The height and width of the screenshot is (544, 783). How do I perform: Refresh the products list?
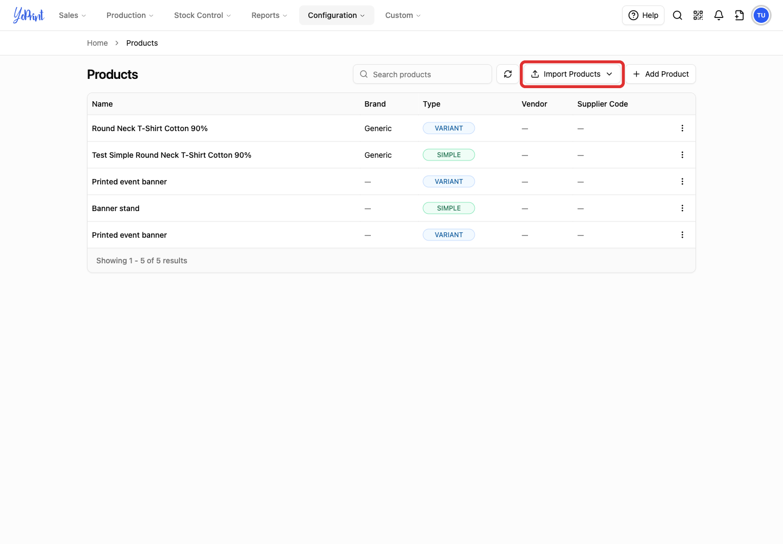508,74
